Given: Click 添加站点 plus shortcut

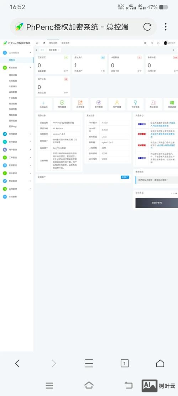Looking at the screenshot, I should tap(43, 104).
